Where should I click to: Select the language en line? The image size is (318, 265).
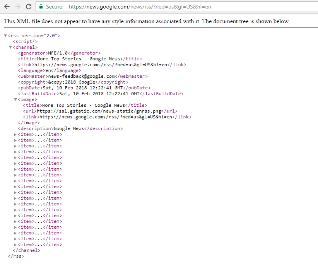pyautogui.click(x=50, y=70)
